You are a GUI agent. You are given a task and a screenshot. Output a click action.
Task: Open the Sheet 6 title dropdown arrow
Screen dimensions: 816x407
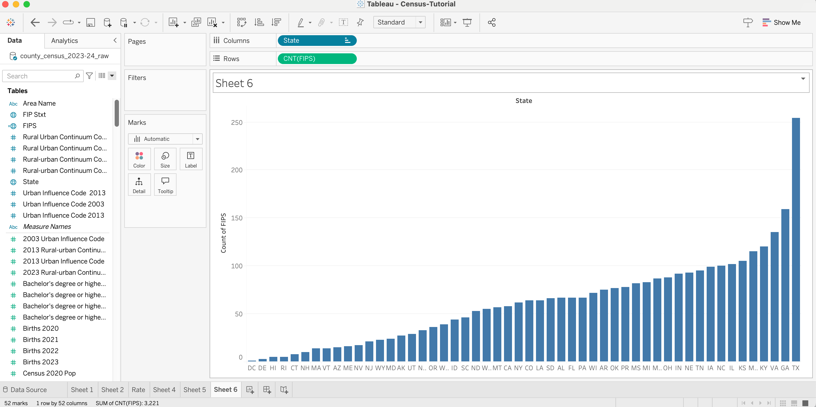pyautogui.click(x=803, y=79)
